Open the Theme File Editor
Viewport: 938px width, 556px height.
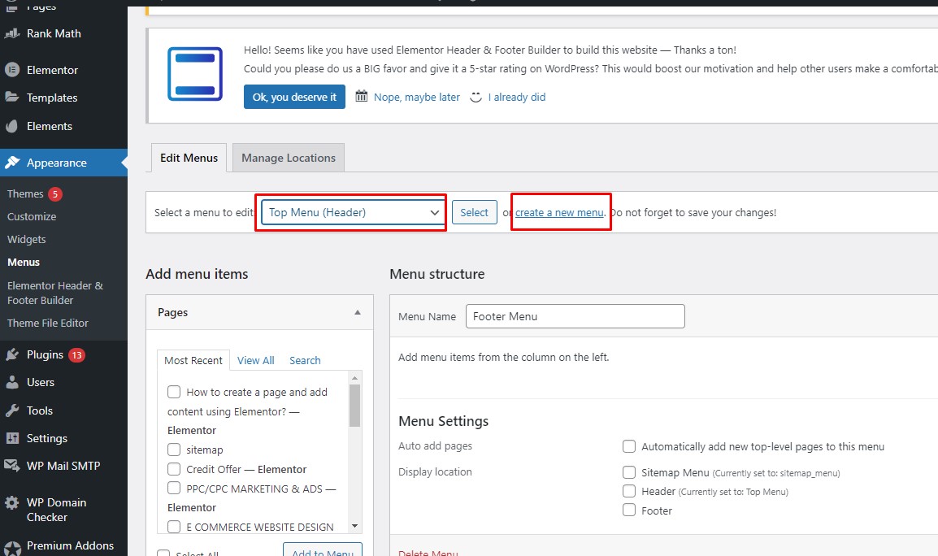[48, 324]
